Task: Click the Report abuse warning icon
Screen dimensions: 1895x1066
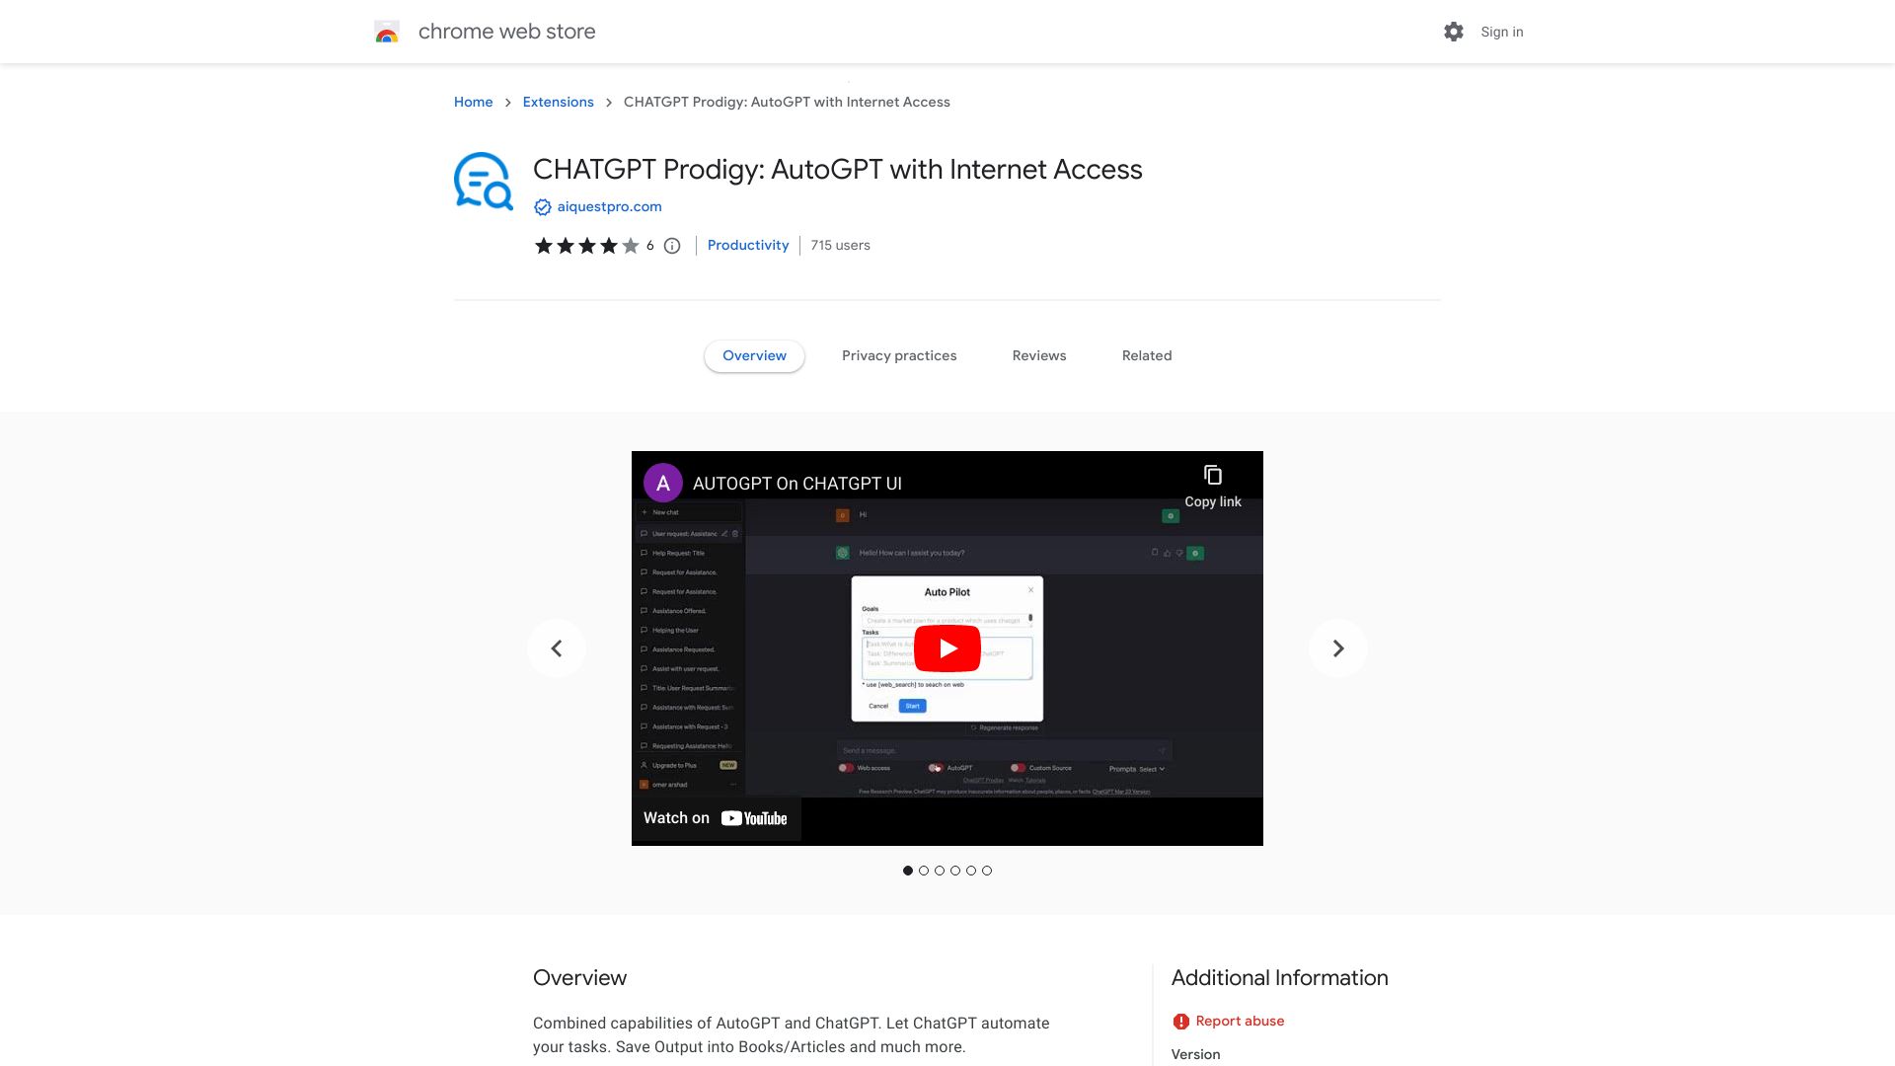Action: coord(1179,1021)
